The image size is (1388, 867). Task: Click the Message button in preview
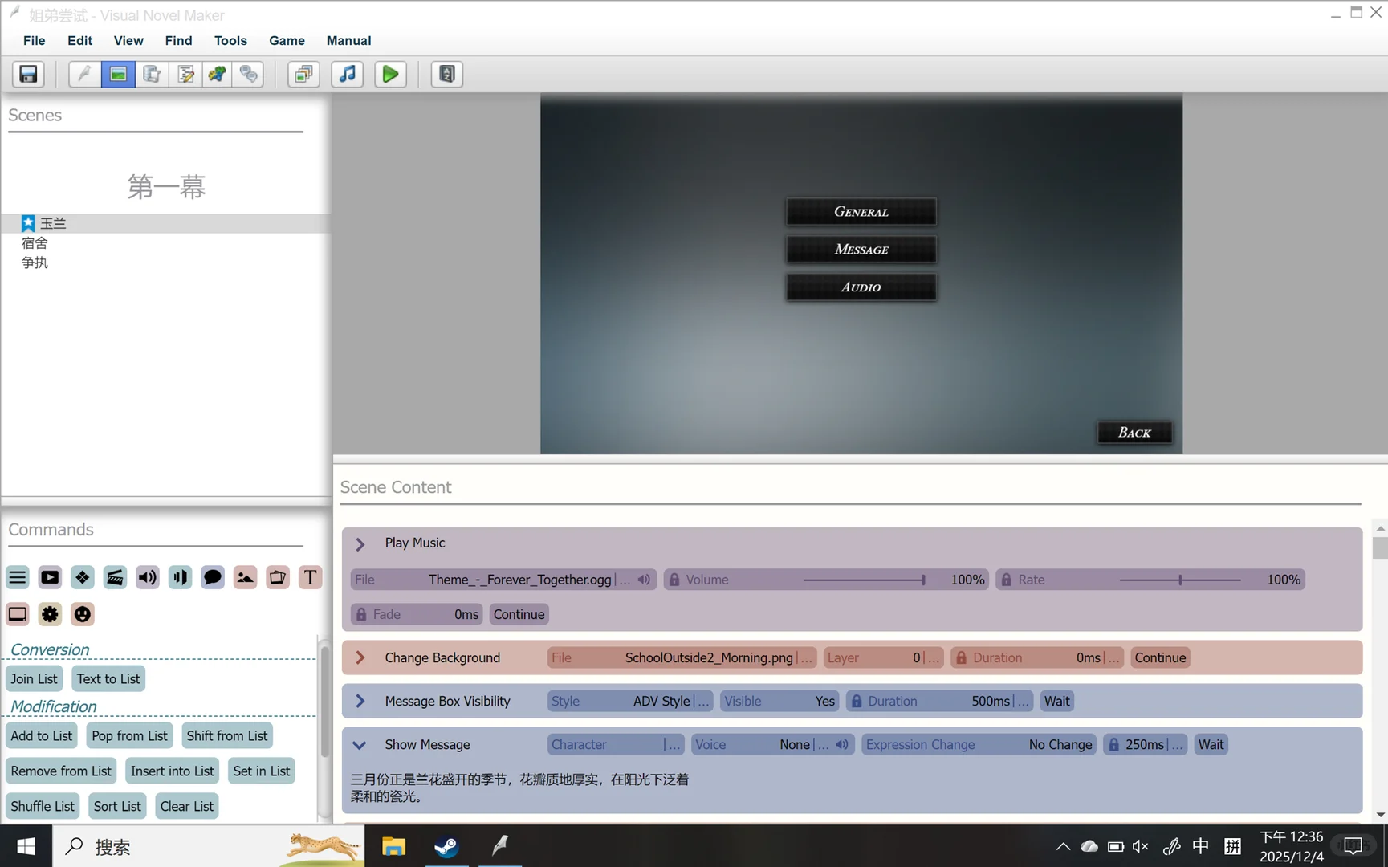tap(861, 250)
